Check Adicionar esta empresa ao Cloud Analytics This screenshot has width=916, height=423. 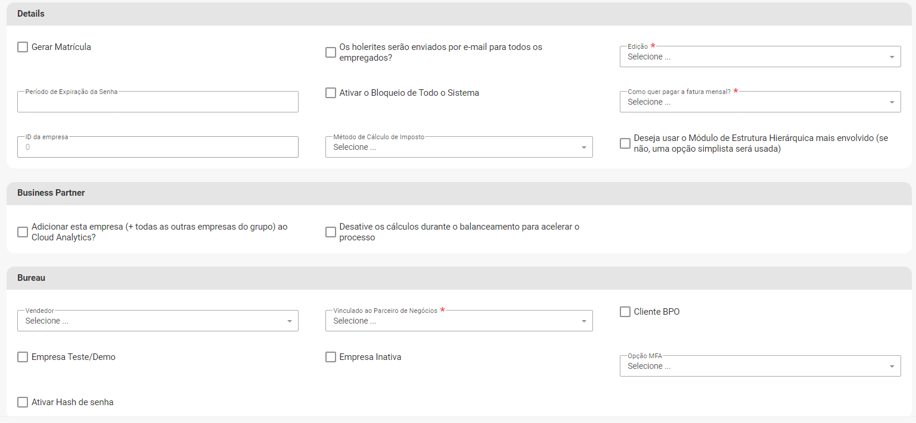click(23, 232)
